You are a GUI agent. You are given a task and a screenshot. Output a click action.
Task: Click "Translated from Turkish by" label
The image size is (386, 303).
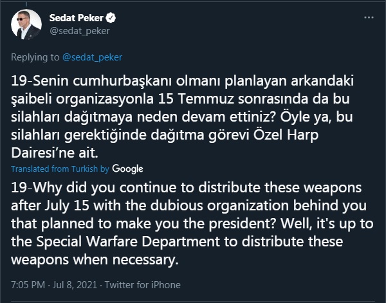[x=60, y=169]
